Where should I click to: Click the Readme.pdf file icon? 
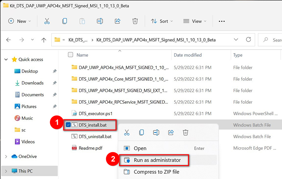[74, 148]
